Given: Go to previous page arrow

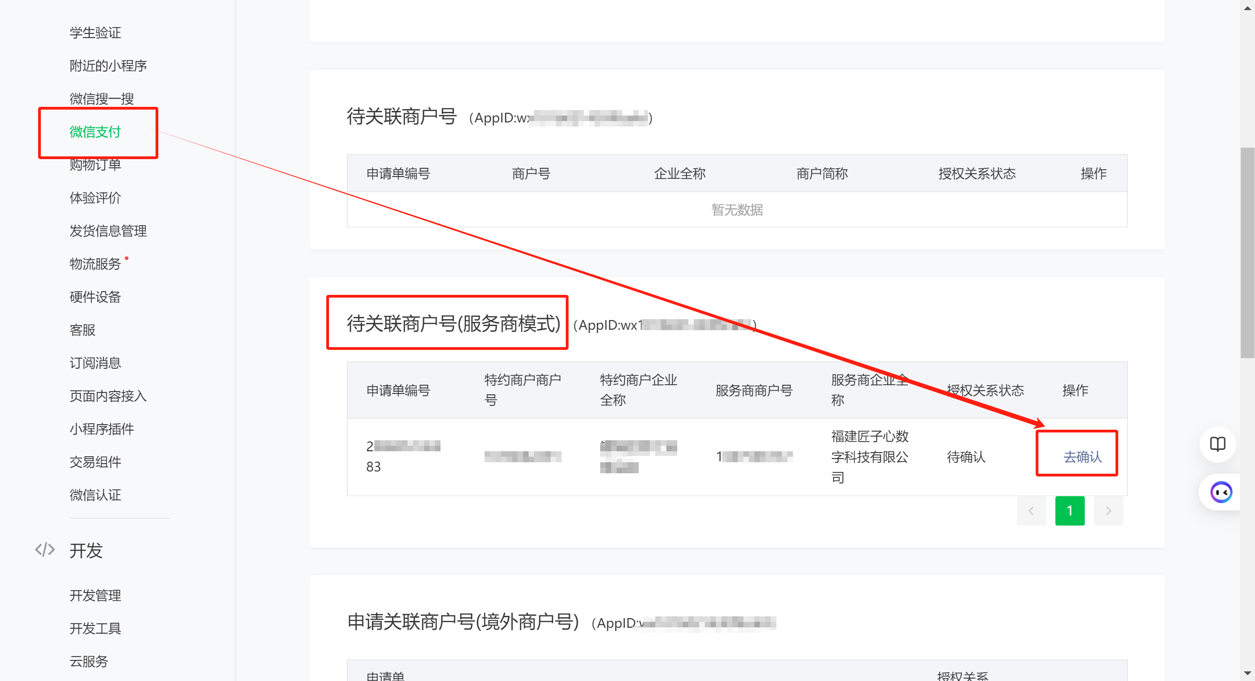Looking at the screenshot, I should [x=1031, y=510].
